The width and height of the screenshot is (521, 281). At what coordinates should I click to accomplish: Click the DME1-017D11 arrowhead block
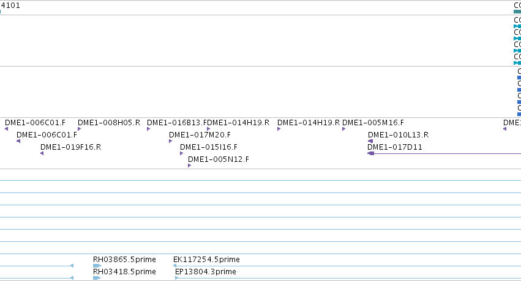coord(371,153)
